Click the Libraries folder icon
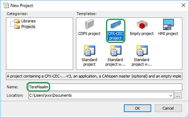The height and width of the screenshot is (118, 189). coord(17,21)
